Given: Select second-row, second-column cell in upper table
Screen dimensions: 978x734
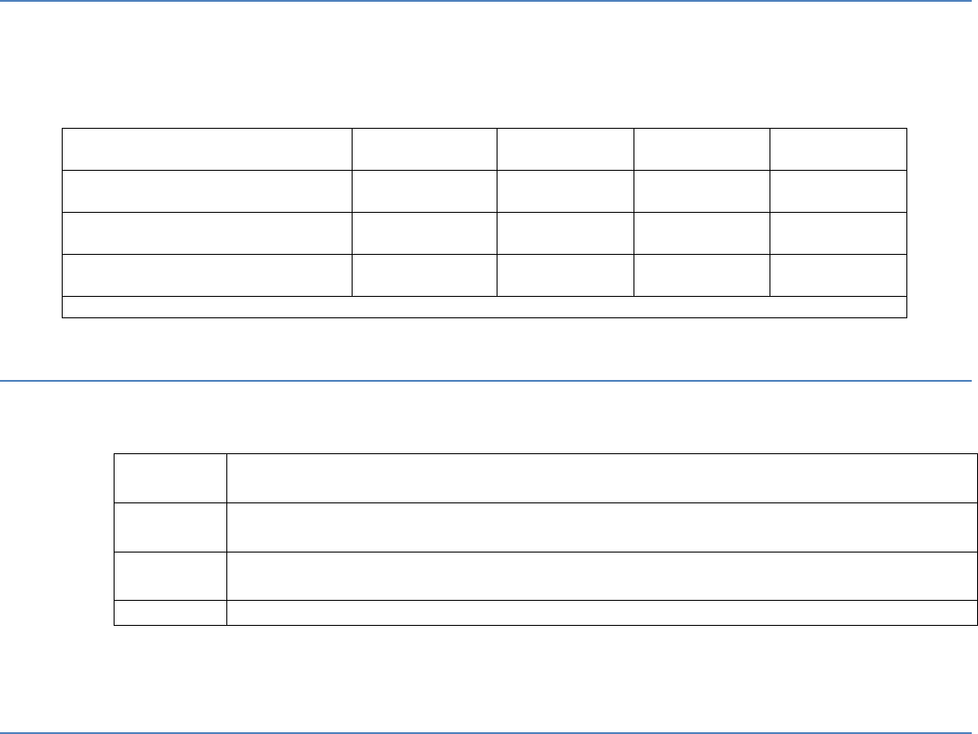Looking at the screenshot, I should tap(424, 191).
